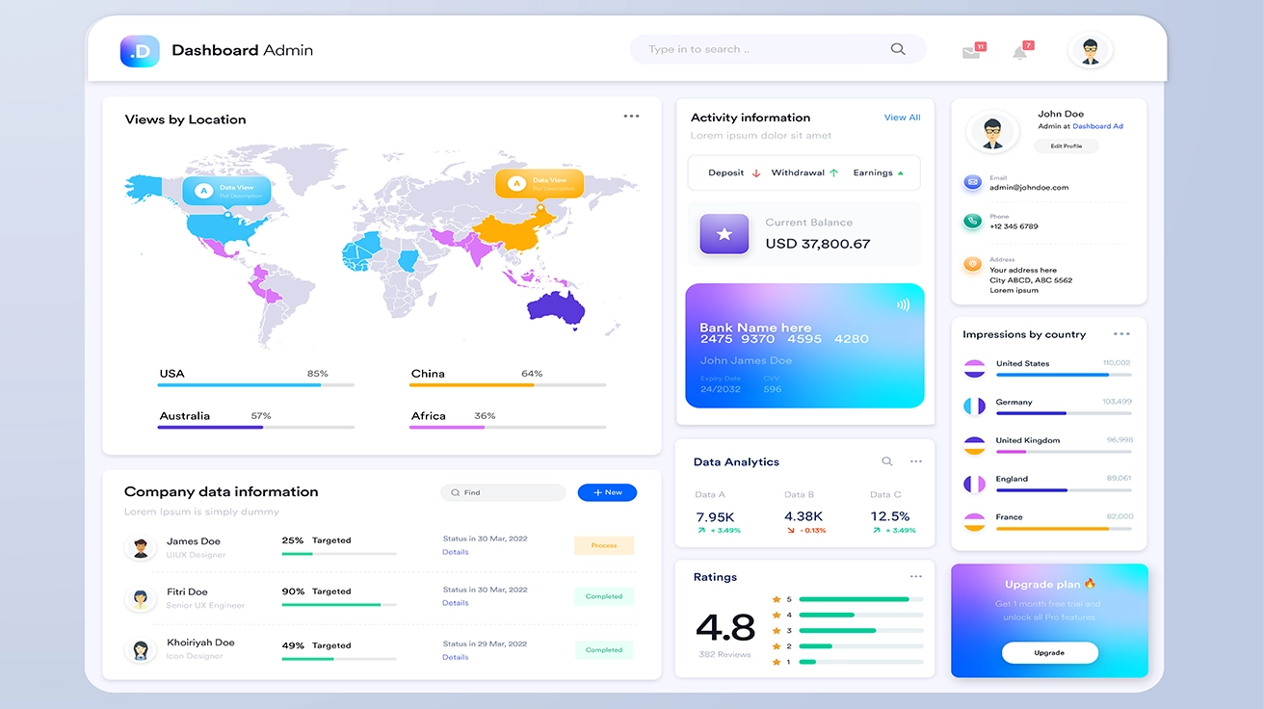Click the blue New button
1264x709 pixels.
pos(607,492)
